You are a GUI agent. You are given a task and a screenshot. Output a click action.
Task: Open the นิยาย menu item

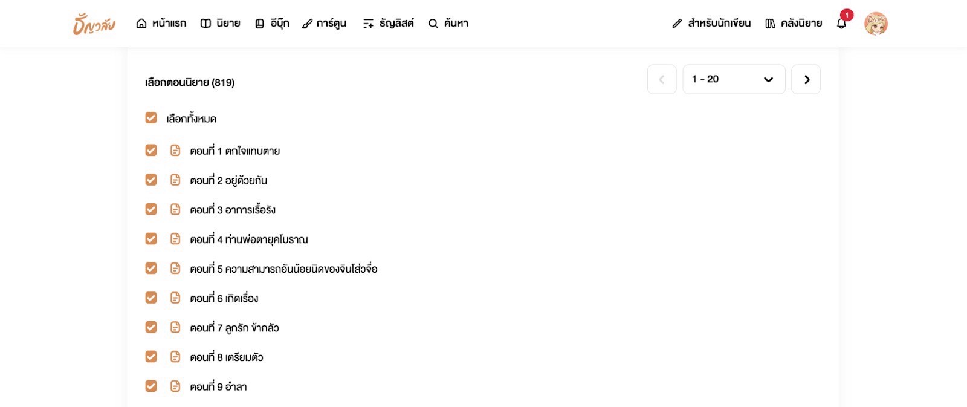click(x=221, y=24)
